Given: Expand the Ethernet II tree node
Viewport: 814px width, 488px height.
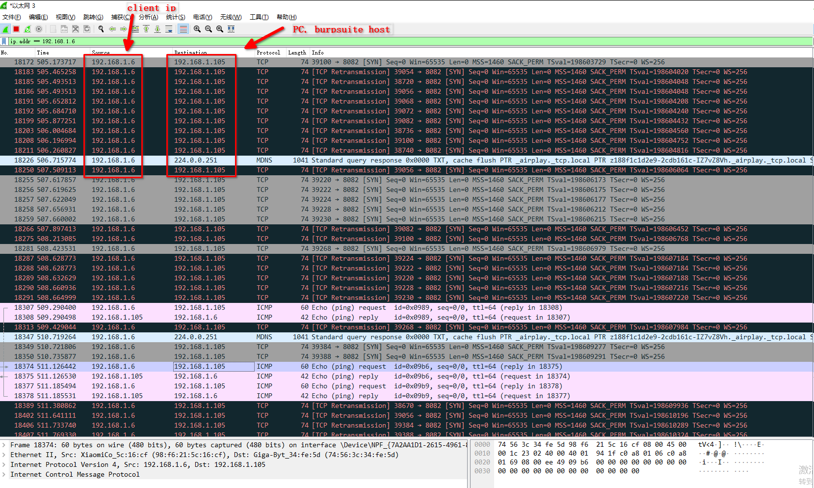Looking at the screenshot, I should [x=4, y=455].
